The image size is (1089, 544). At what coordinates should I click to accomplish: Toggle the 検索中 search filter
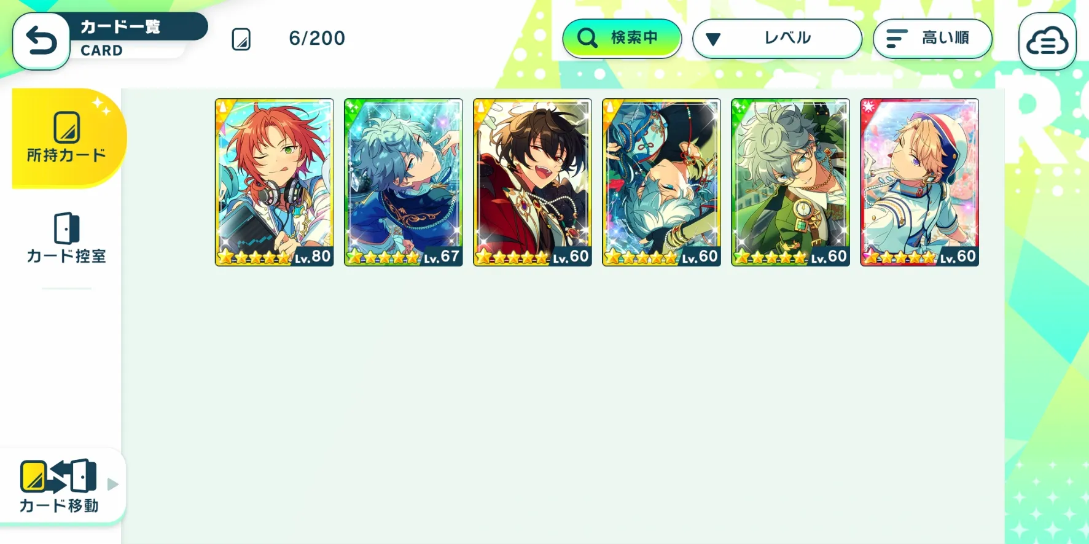(622, 39)
